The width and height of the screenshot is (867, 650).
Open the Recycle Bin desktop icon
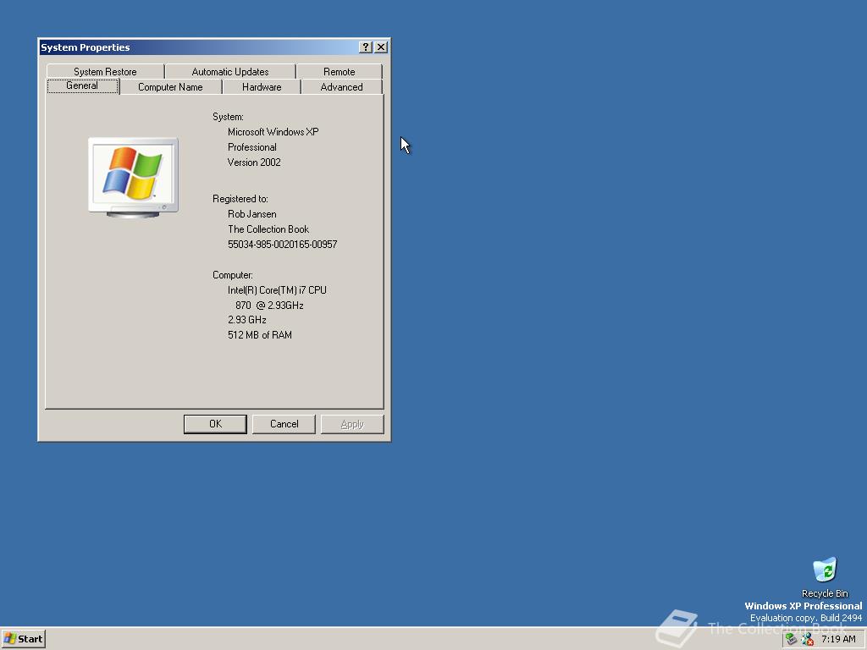click(825, 576)
